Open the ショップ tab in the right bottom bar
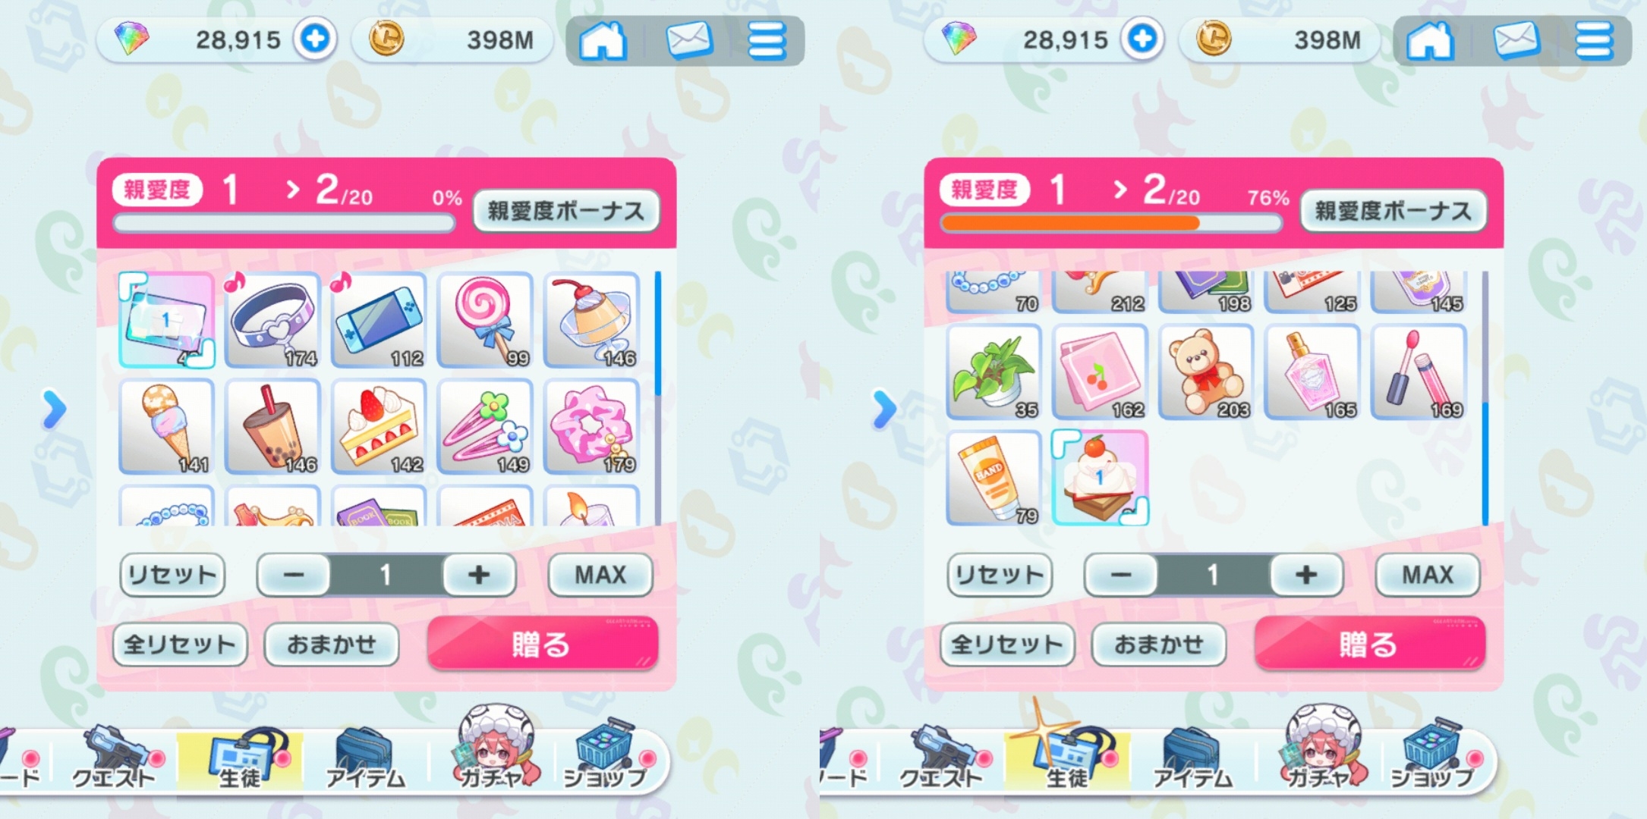Image resolution: width=1647 pixels, height=819 pixels. pyautogui.click(x=1434, y=758)
